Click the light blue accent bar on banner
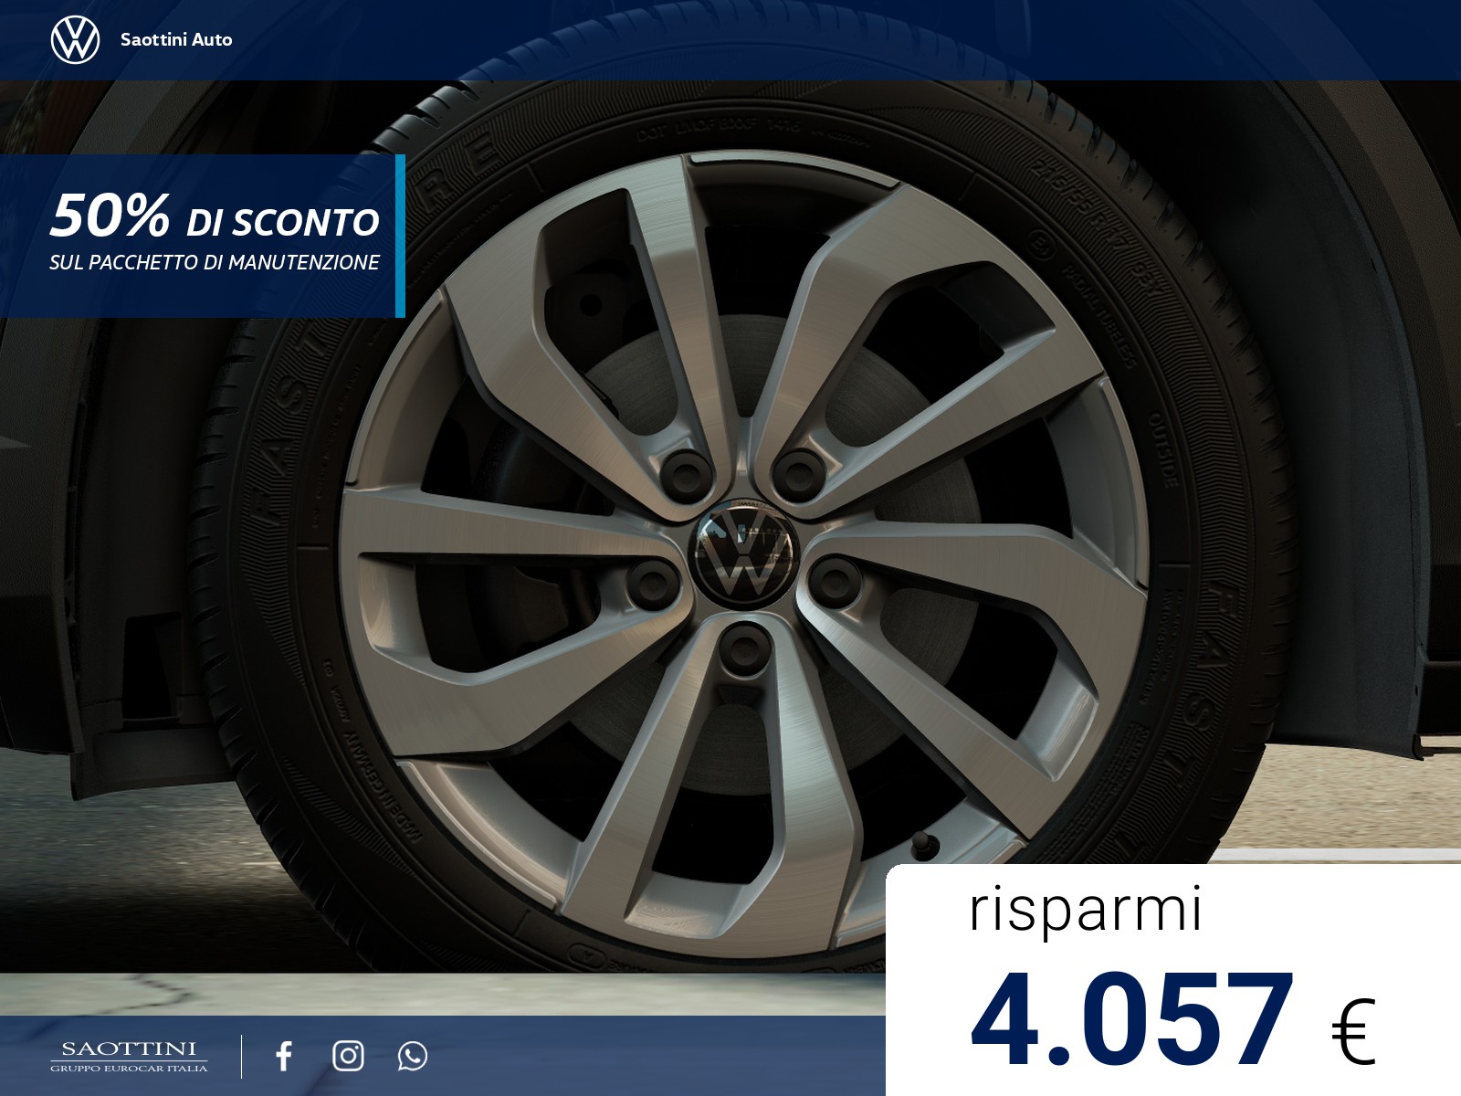Image resolution: width=1461 pixels, height=1096 pixels. click(400, 236)
